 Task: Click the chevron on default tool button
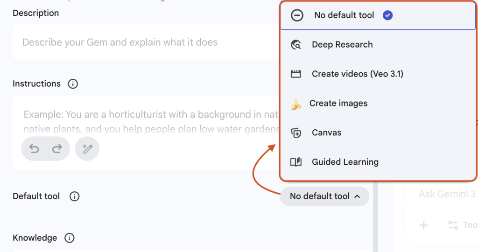[357, 196]
